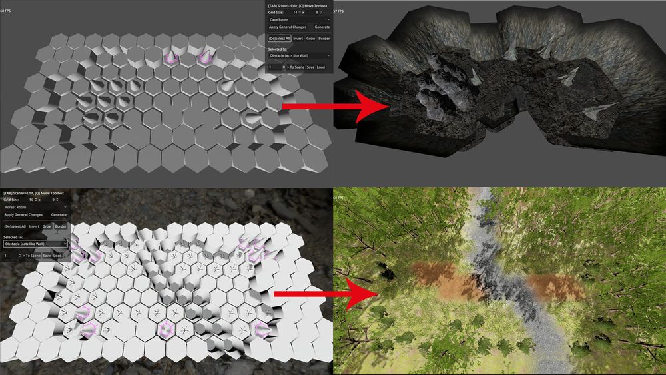Select Border cells in Cave Room toolbox
666x375 pixels.
(324, 38)
